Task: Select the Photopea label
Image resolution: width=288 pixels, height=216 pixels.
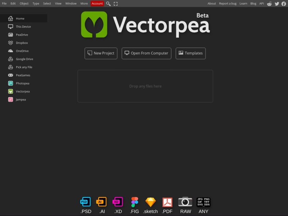Action: (23, 83)
